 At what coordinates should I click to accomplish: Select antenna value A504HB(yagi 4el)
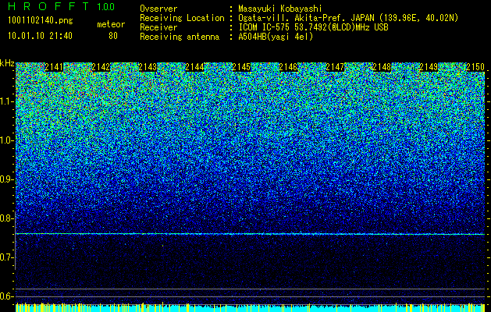point(276,37)
